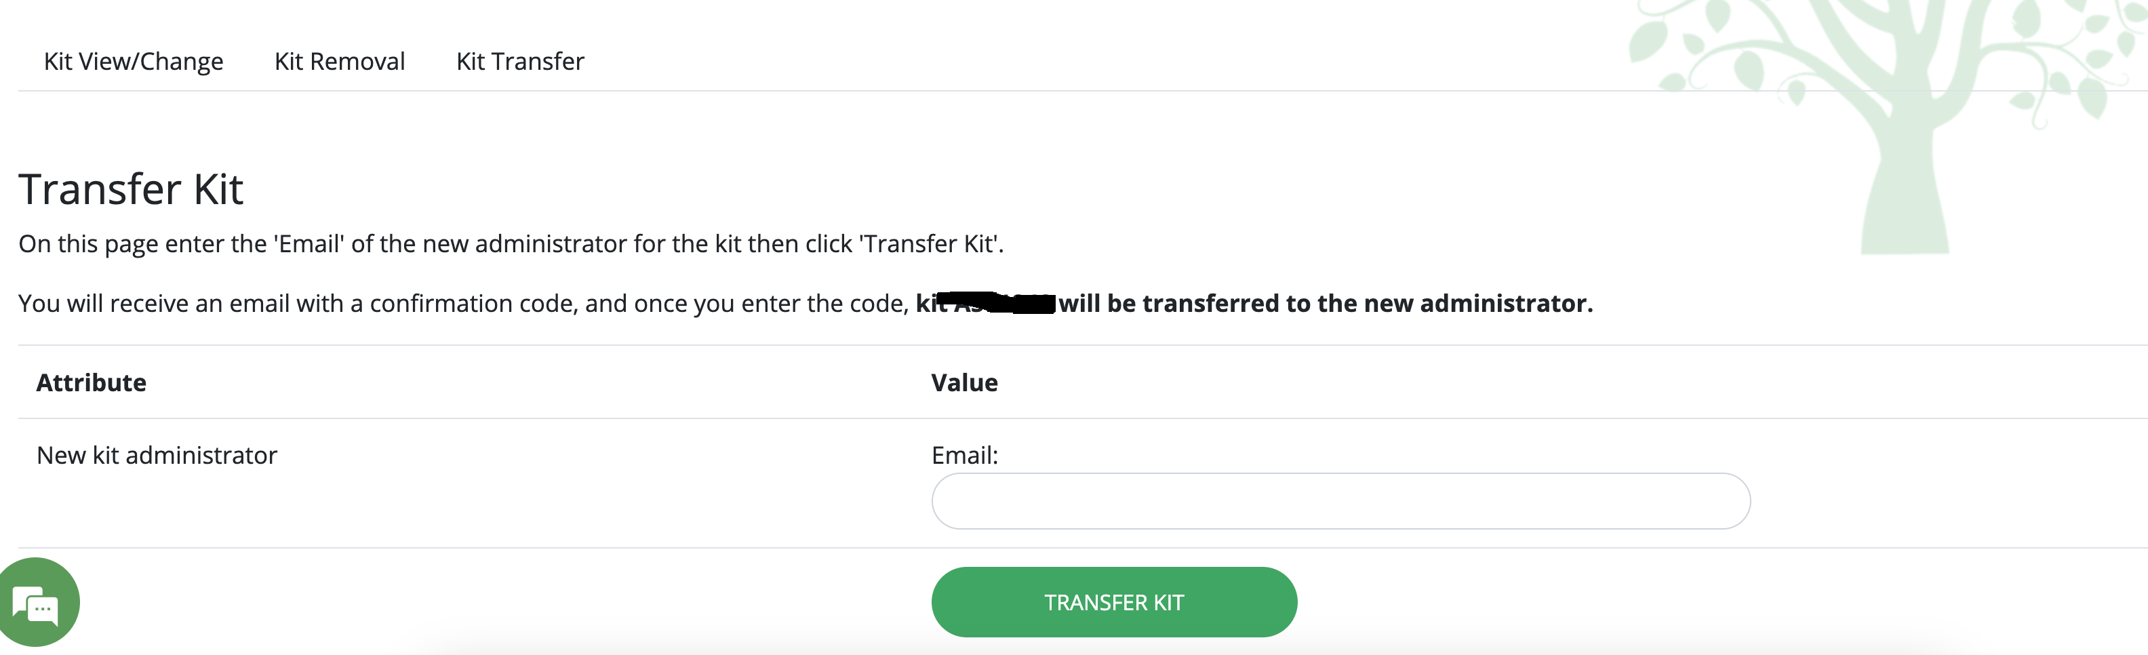Click the Email: label above the field
The image size is (2148, 655).
pos(965,456)
